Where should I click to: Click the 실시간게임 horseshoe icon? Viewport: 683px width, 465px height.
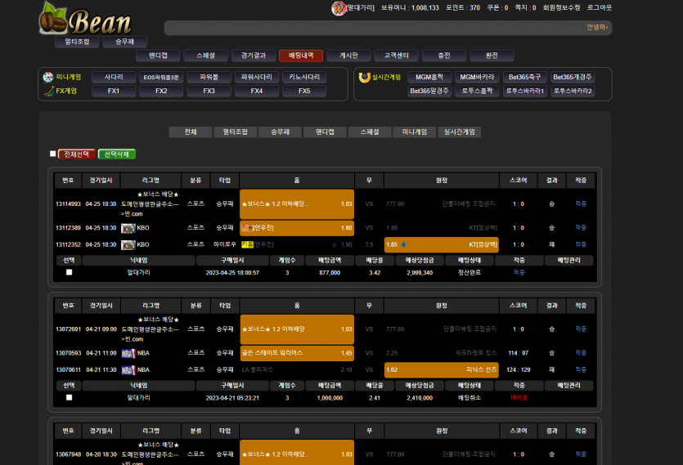pos(365,78)
